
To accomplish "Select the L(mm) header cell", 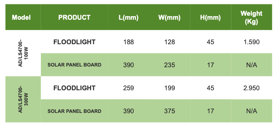I will (129, 18).
